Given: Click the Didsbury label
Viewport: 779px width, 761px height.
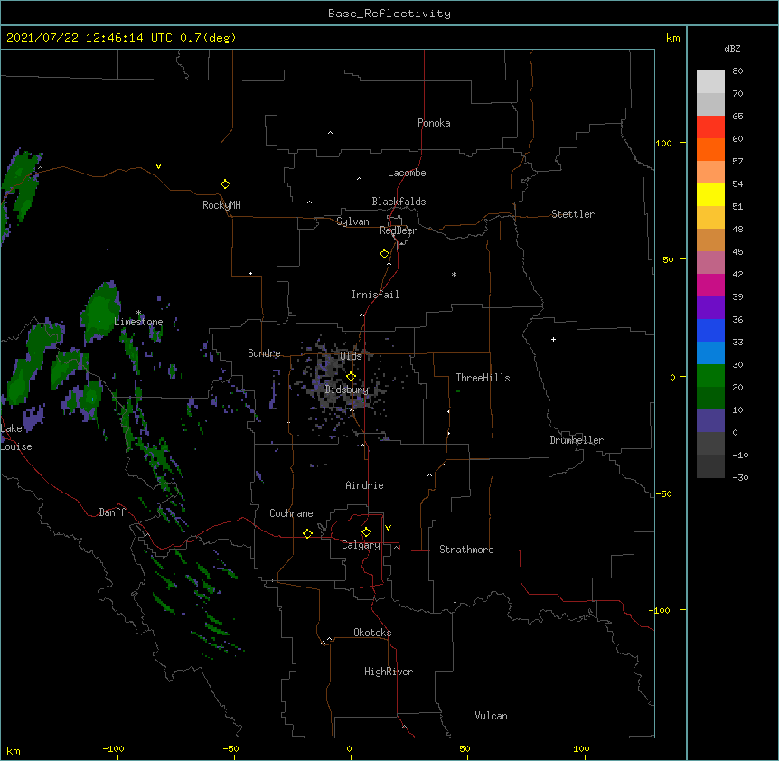Looking at the screenshot, I should click(x=347, y=390).
